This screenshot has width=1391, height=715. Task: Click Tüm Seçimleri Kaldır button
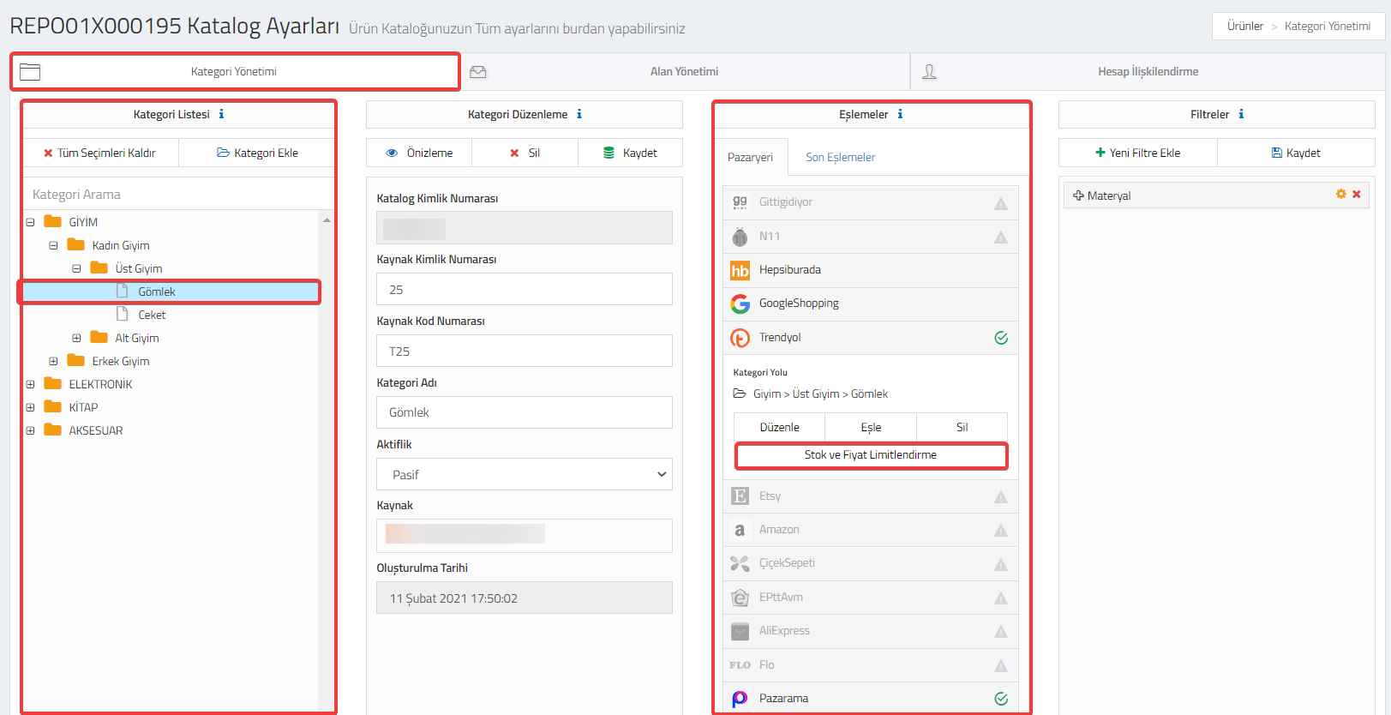[x=100, y=153]
